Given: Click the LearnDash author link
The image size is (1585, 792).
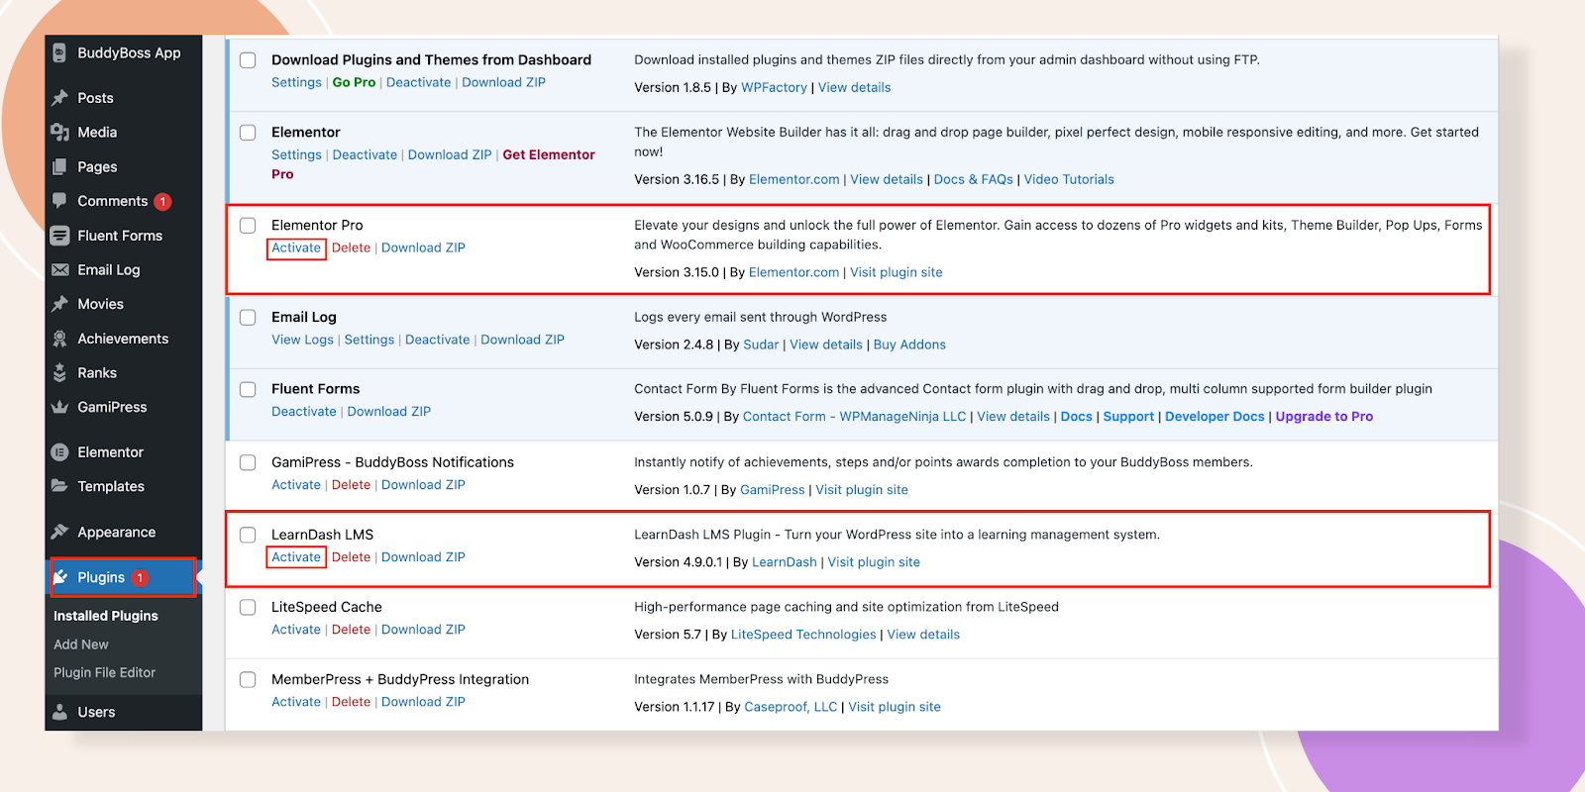Looking at the screenshot, I should pyautogui.click(x=785, y=562).
